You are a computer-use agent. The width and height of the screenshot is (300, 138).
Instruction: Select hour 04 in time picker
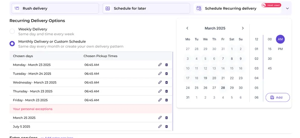(x=256, y=78)
